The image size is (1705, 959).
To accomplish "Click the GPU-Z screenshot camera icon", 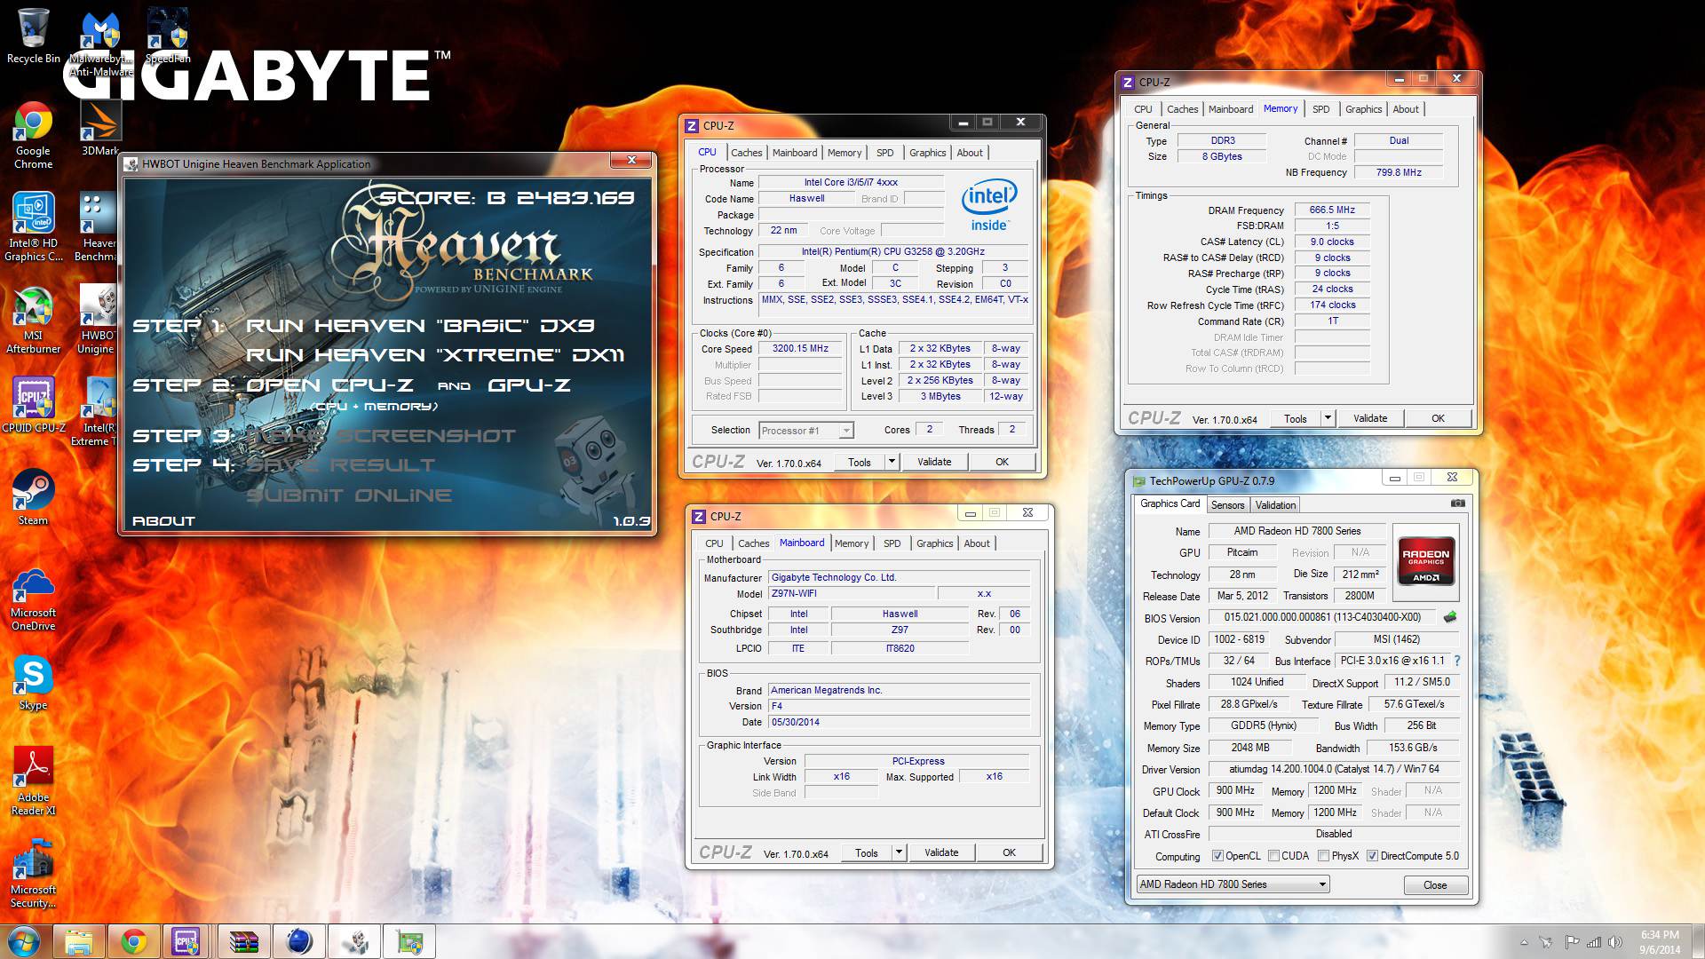I will (1457, 503).
